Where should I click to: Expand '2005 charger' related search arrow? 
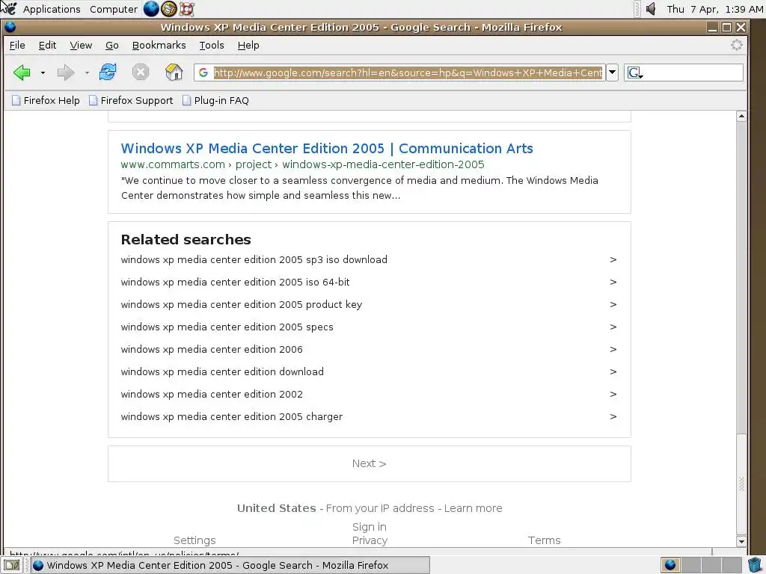613,417
